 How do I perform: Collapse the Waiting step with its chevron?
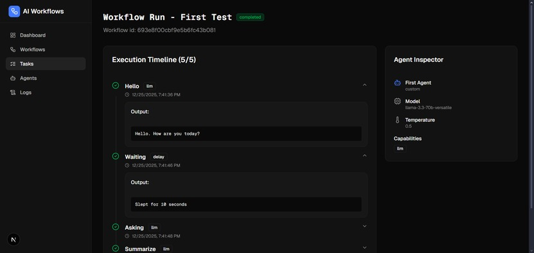364,155
